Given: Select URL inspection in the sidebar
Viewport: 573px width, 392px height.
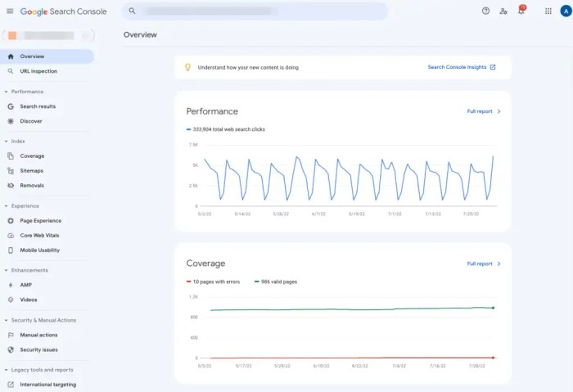Looking at the screenshot, I should point(38,71).
